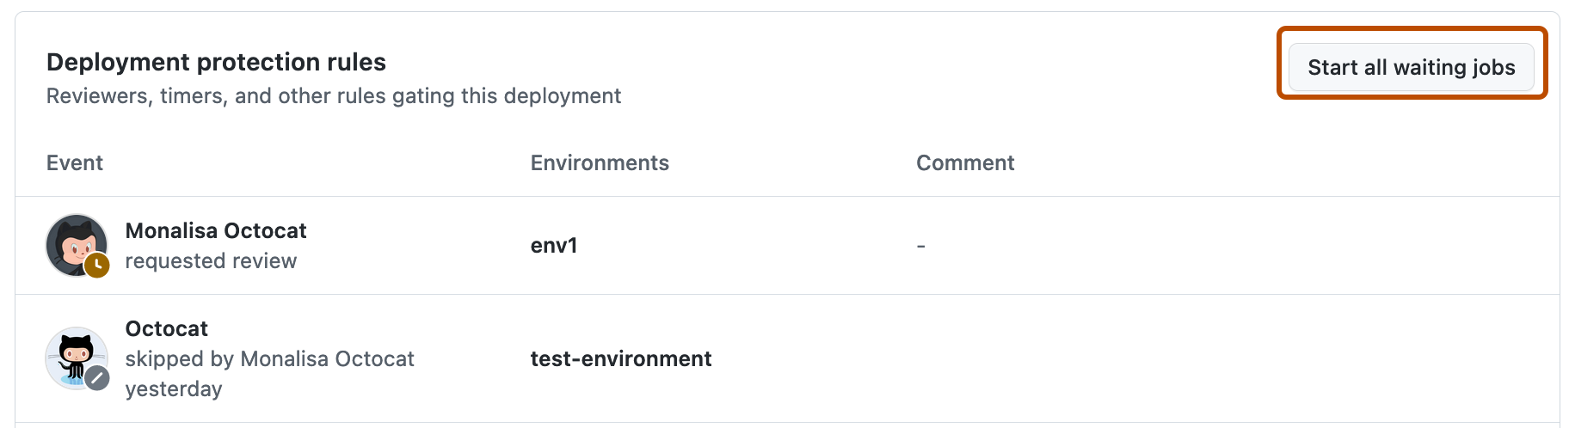Click the dash in env1's Comment cell
Viewport: 1569px width, 428px height.
pyautogui.click(x=920, y=246)
